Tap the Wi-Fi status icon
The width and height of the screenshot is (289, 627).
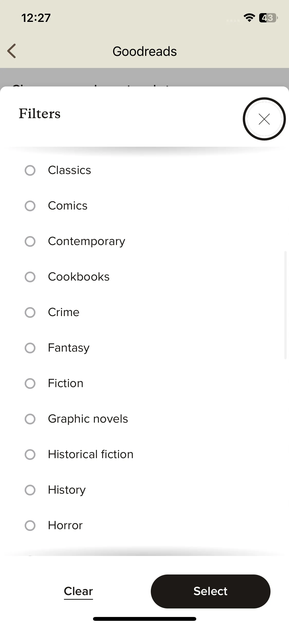point(249,18)
